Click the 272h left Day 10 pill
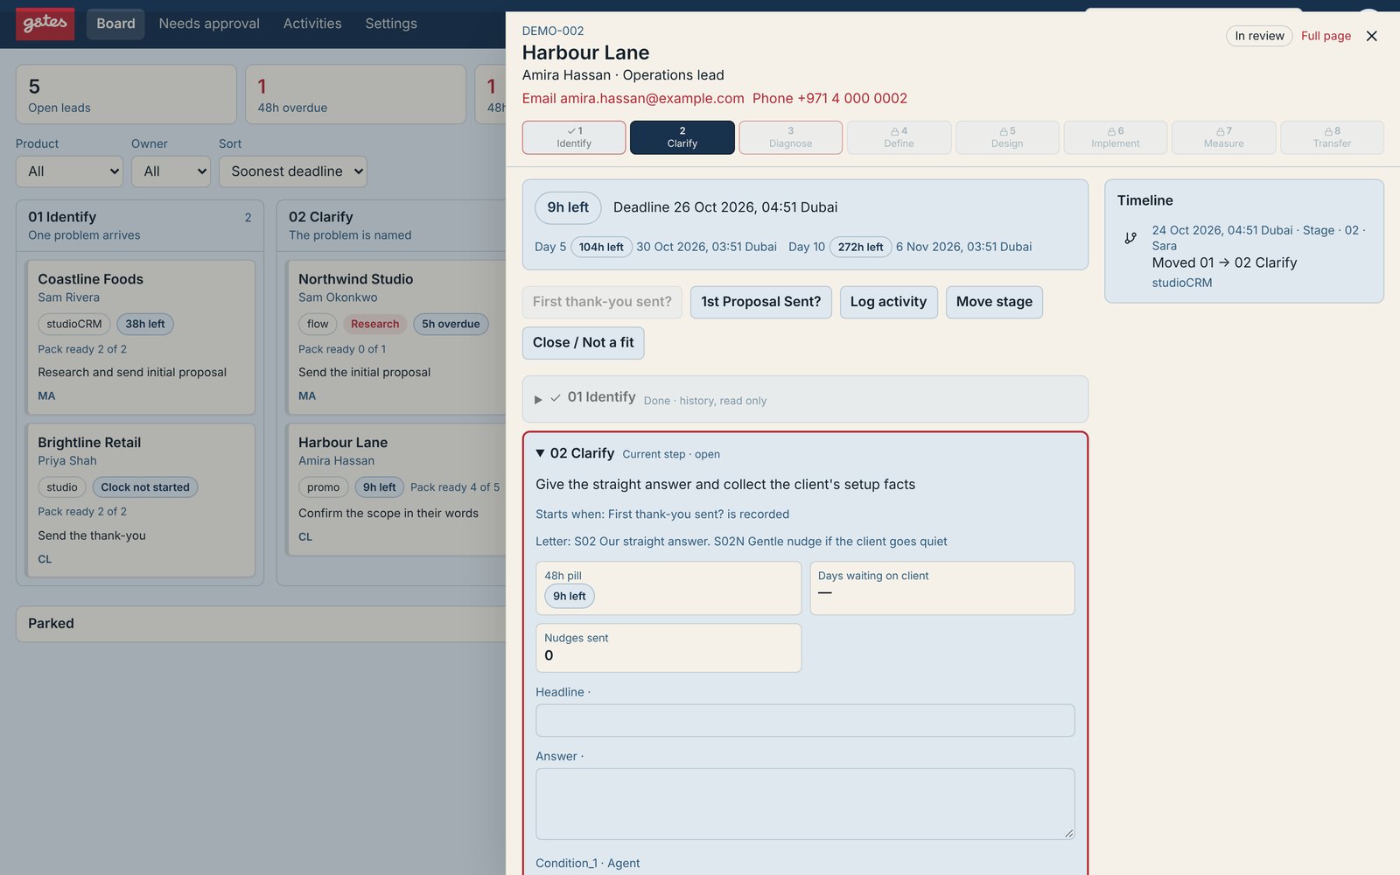The height and width of the screenshot is (875, 1400). click(x=860, y=248)
